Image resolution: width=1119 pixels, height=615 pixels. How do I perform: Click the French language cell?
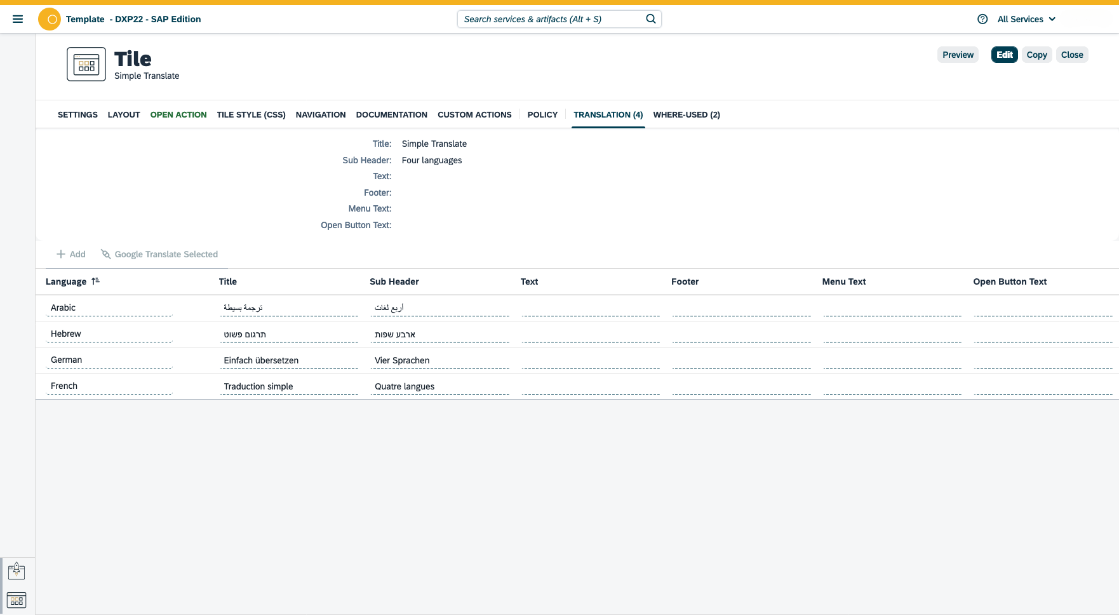click(109, 386)
